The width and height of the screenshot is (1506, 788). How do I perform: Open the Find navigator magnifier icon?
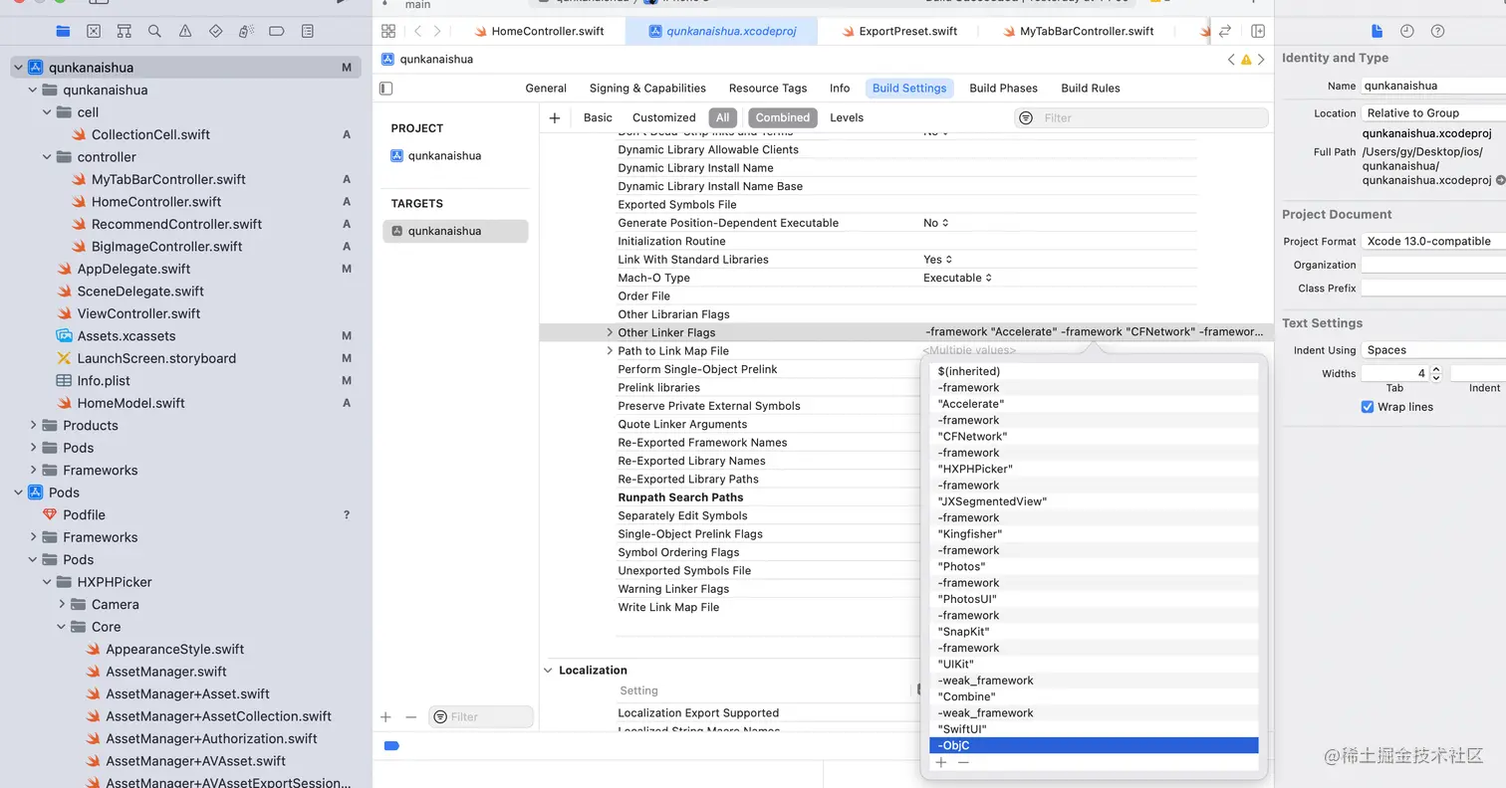[154, 32]
